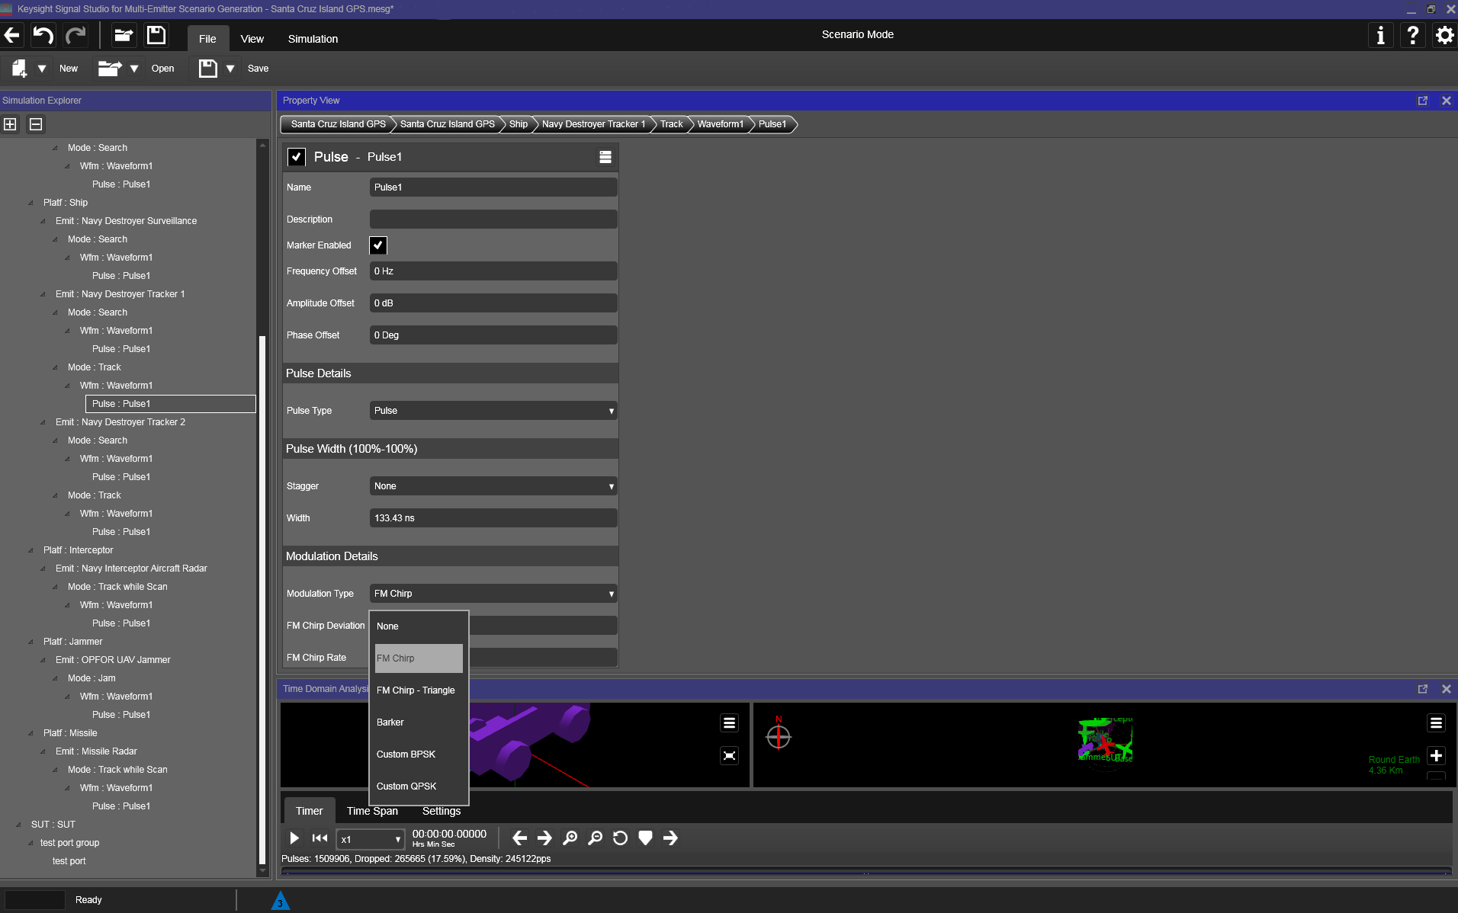Toggle the Pulse enabled checkbox
The image size is (1458, 913).
click(297, 157)
